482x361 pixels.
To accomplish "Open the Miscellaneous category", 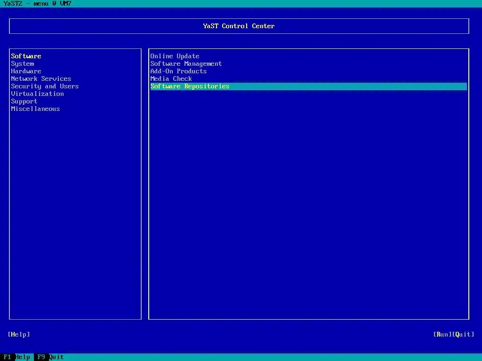I will pos(36,109).
